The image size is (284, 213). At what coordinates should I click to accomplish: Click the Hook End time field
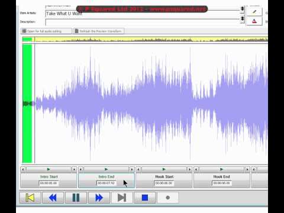point(222,183)
